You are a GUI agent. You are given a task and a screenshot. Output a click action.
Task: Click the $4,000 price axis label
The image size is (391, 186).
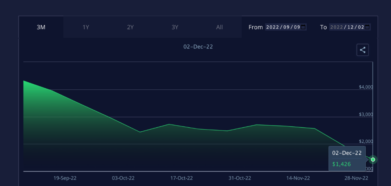366,87
